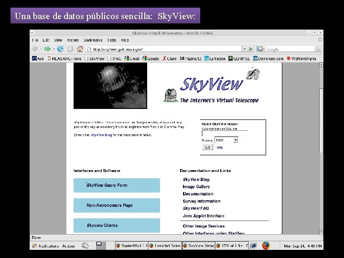Open the search engine selector icon
344x258 pixels.
pos(260,49)
